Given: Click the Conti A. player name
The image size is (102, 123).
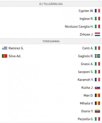Looking at the screenshot, I should tap(88, 48).
